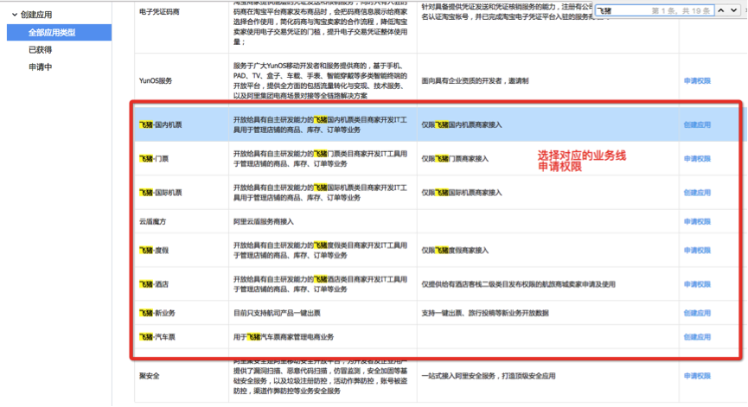Click the 仅限飞猪国际机票商家接入 cell
748x407 pixels.
[x=461, y=193]
